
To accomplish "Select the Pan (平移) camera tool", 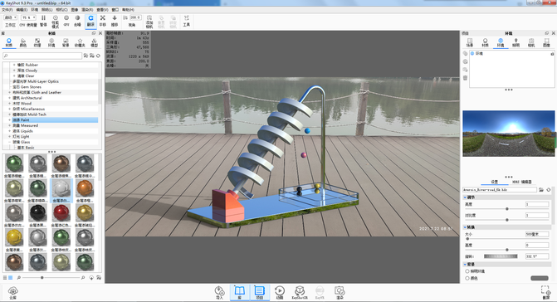I will 103,21.
